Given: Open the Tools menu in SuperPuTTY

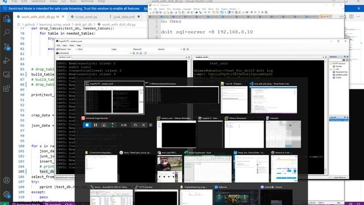Looking at the screenshot, I should [72, 46].
